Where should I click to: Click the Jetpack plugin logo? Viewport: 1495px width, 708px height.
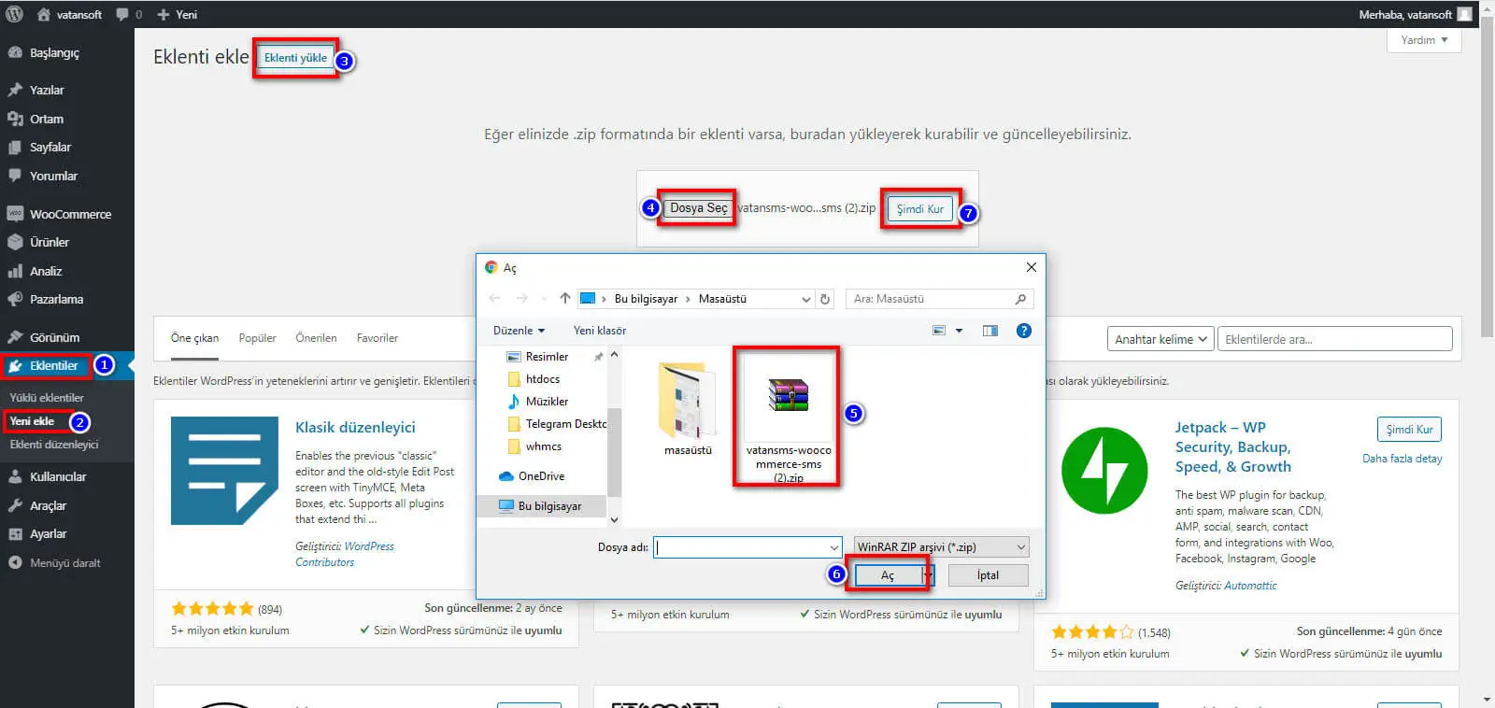click(1104, 471)
